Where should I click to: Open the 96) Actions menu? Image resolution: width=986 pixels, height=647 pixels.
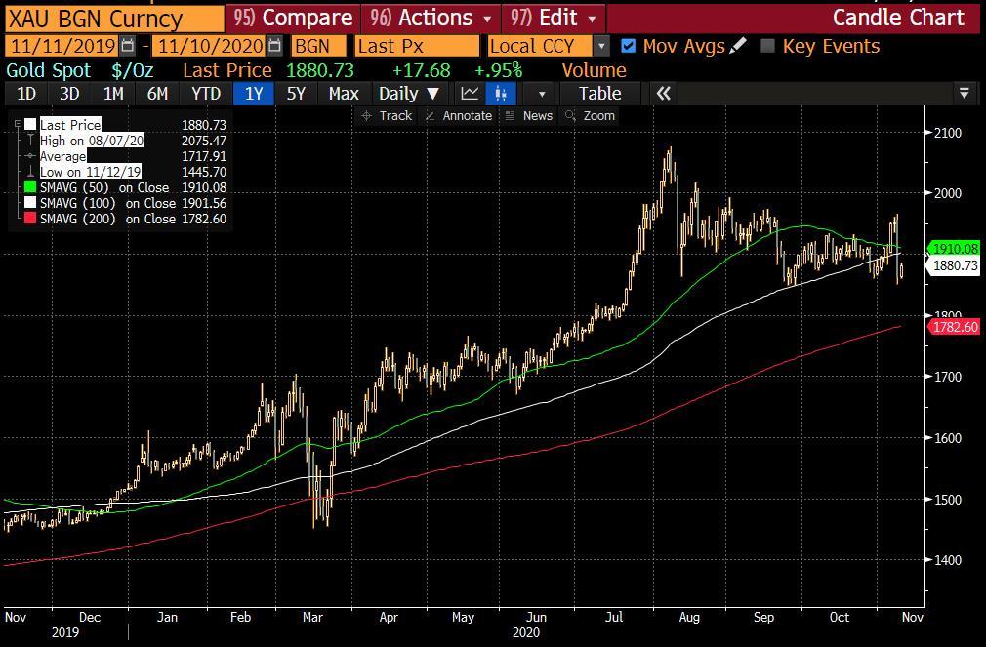[x=431, y=19]
